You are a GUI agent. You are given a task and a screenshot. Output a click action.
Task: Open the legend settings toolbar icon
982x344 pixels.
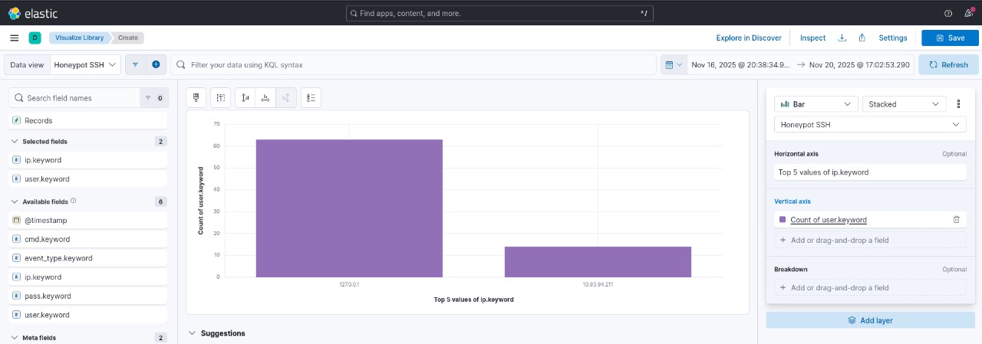tap(311, 97)
